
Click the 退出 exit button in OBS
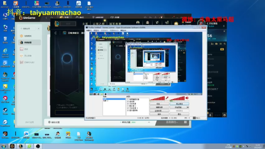179,114
